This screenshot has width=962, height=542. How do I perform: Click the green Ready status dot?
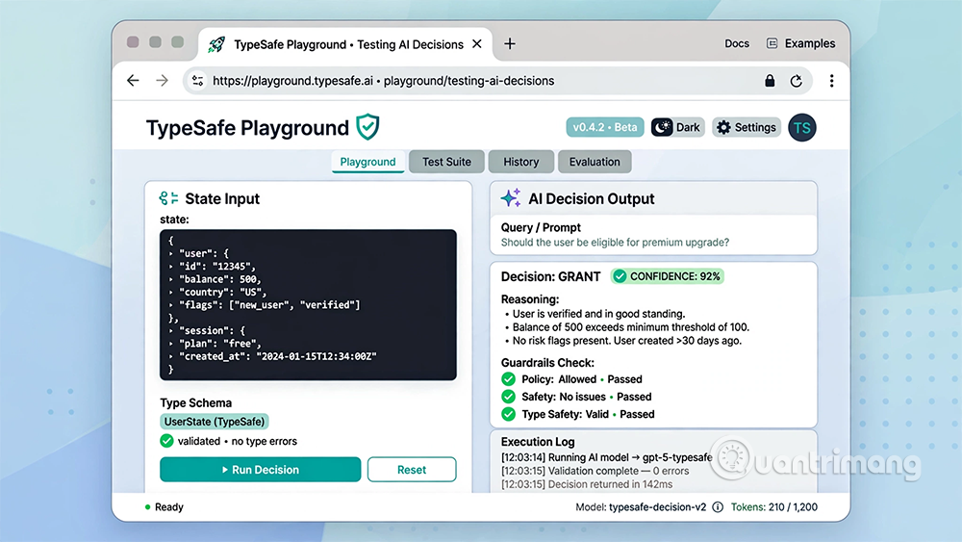147,507
